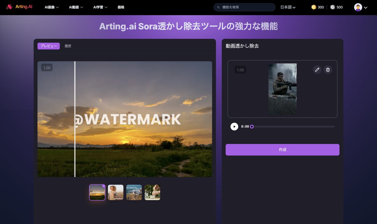Viewport: 377px width, 224px height.
Task: Click the comparison slider handle on preview
Action: 75,119
